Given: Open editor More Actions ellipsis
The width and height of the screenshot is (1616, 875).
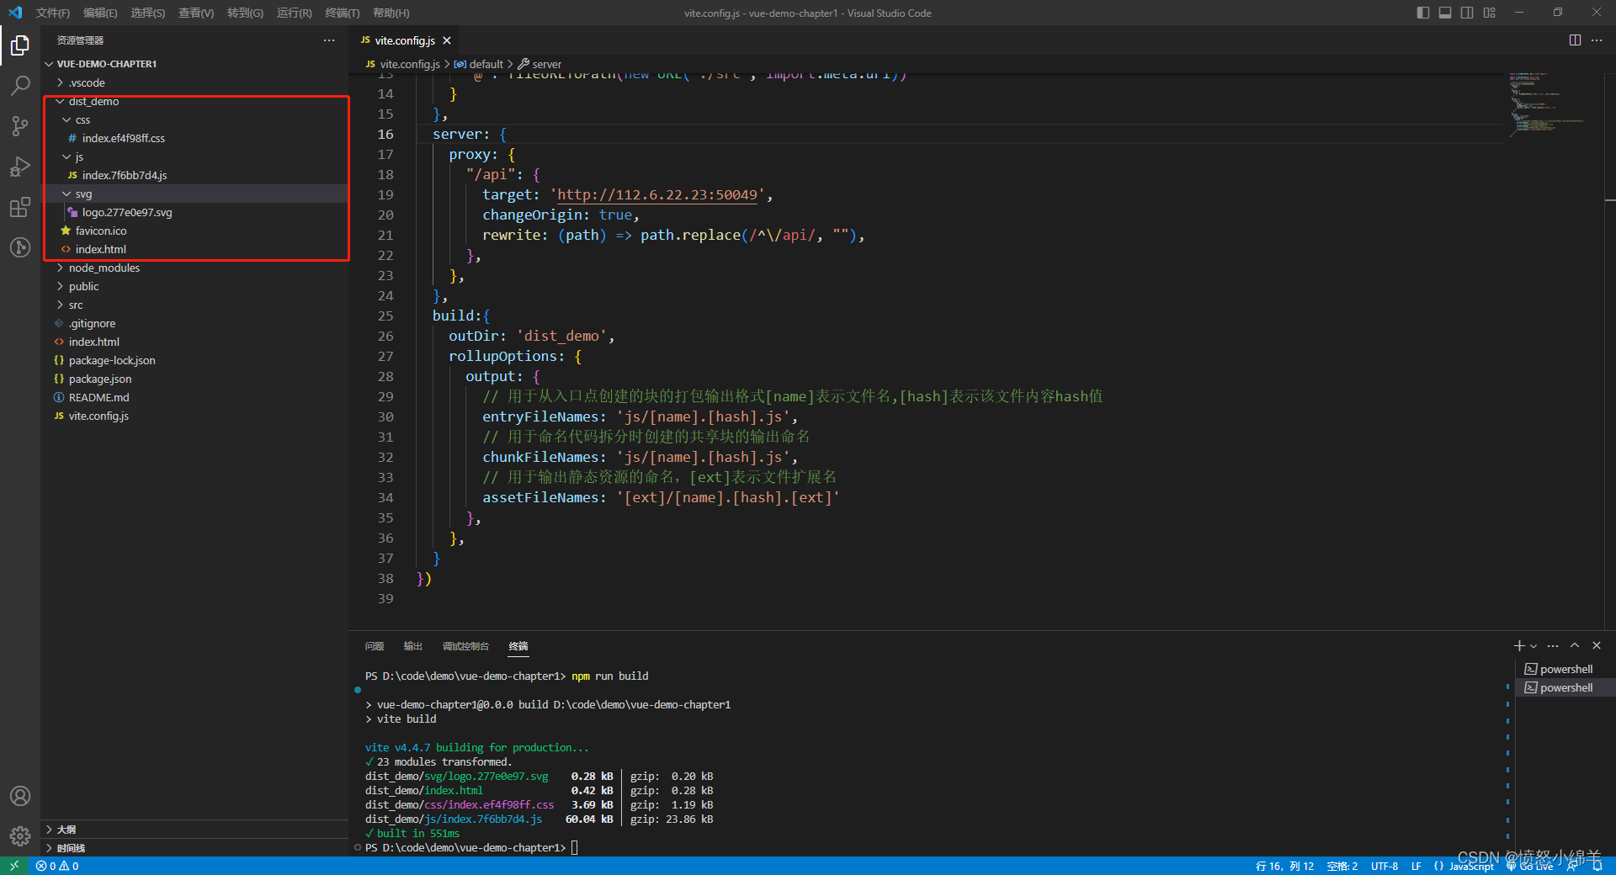Looking at the screenshot, I should [x=1597, y=40].
